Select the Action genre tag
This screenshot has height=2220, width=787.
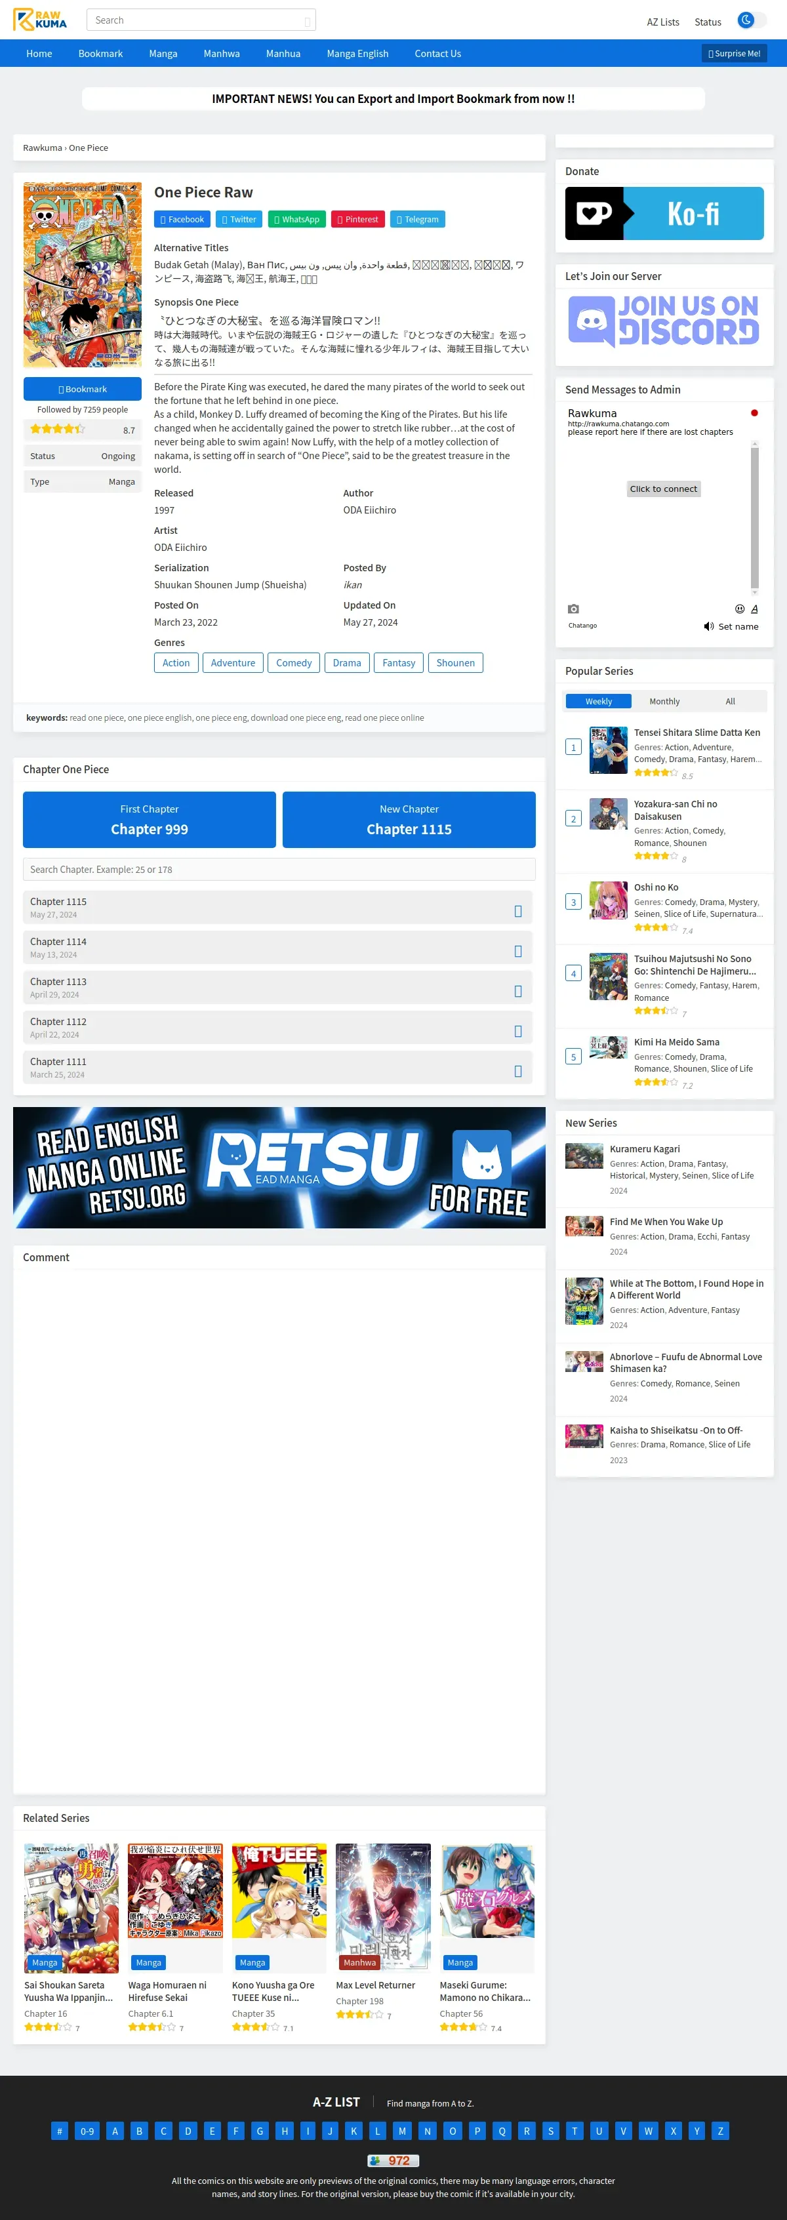[176, 663]
